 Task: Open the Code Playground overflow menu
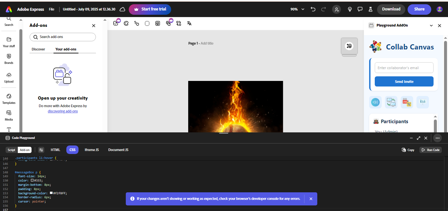(x=437, y=138)
